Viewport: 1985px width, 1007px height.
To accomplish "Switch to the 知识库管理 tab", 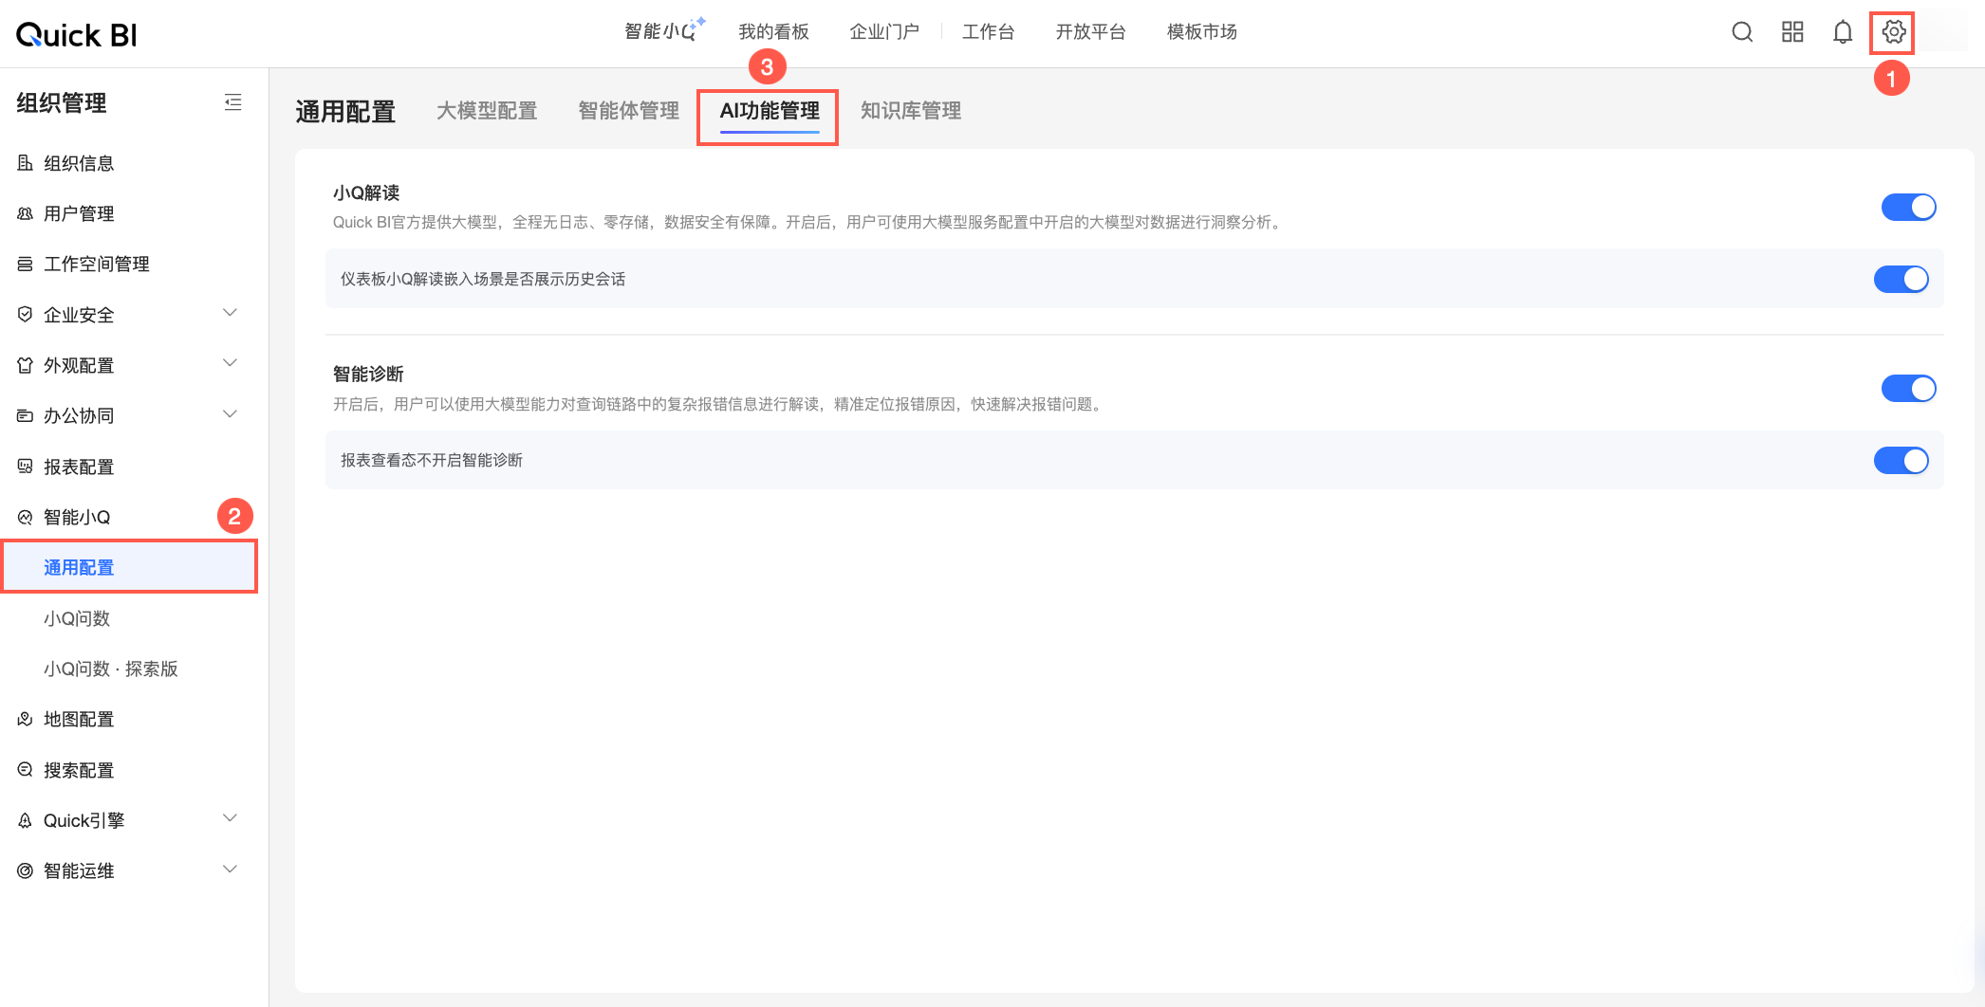I will click(911, 111).
